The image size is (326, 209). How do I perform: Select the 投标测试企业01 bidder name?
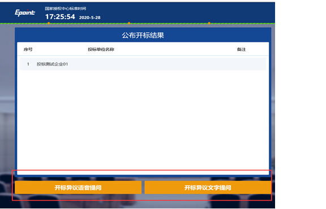pyautogui.click(x=52, y=64)
